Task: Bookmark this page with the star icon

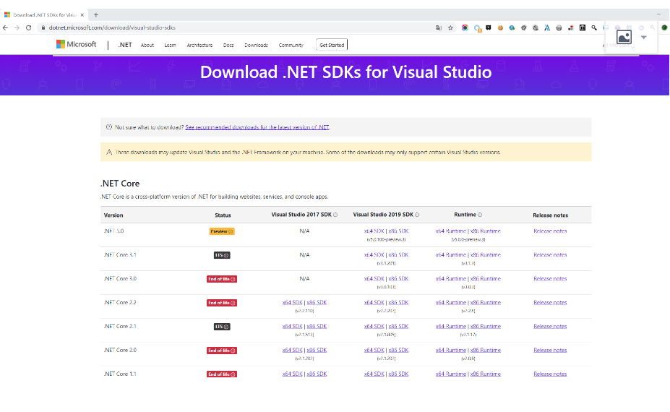Action: pyautogui.click(x=450, y=27)
